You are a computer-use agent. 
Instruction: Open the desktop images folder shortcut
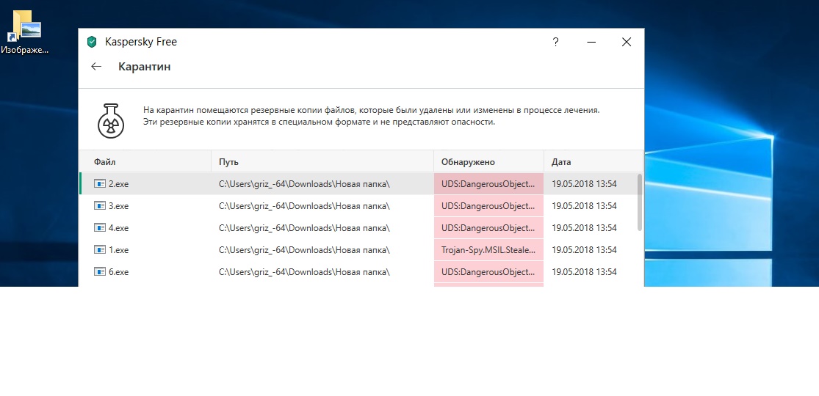point(26,29)
